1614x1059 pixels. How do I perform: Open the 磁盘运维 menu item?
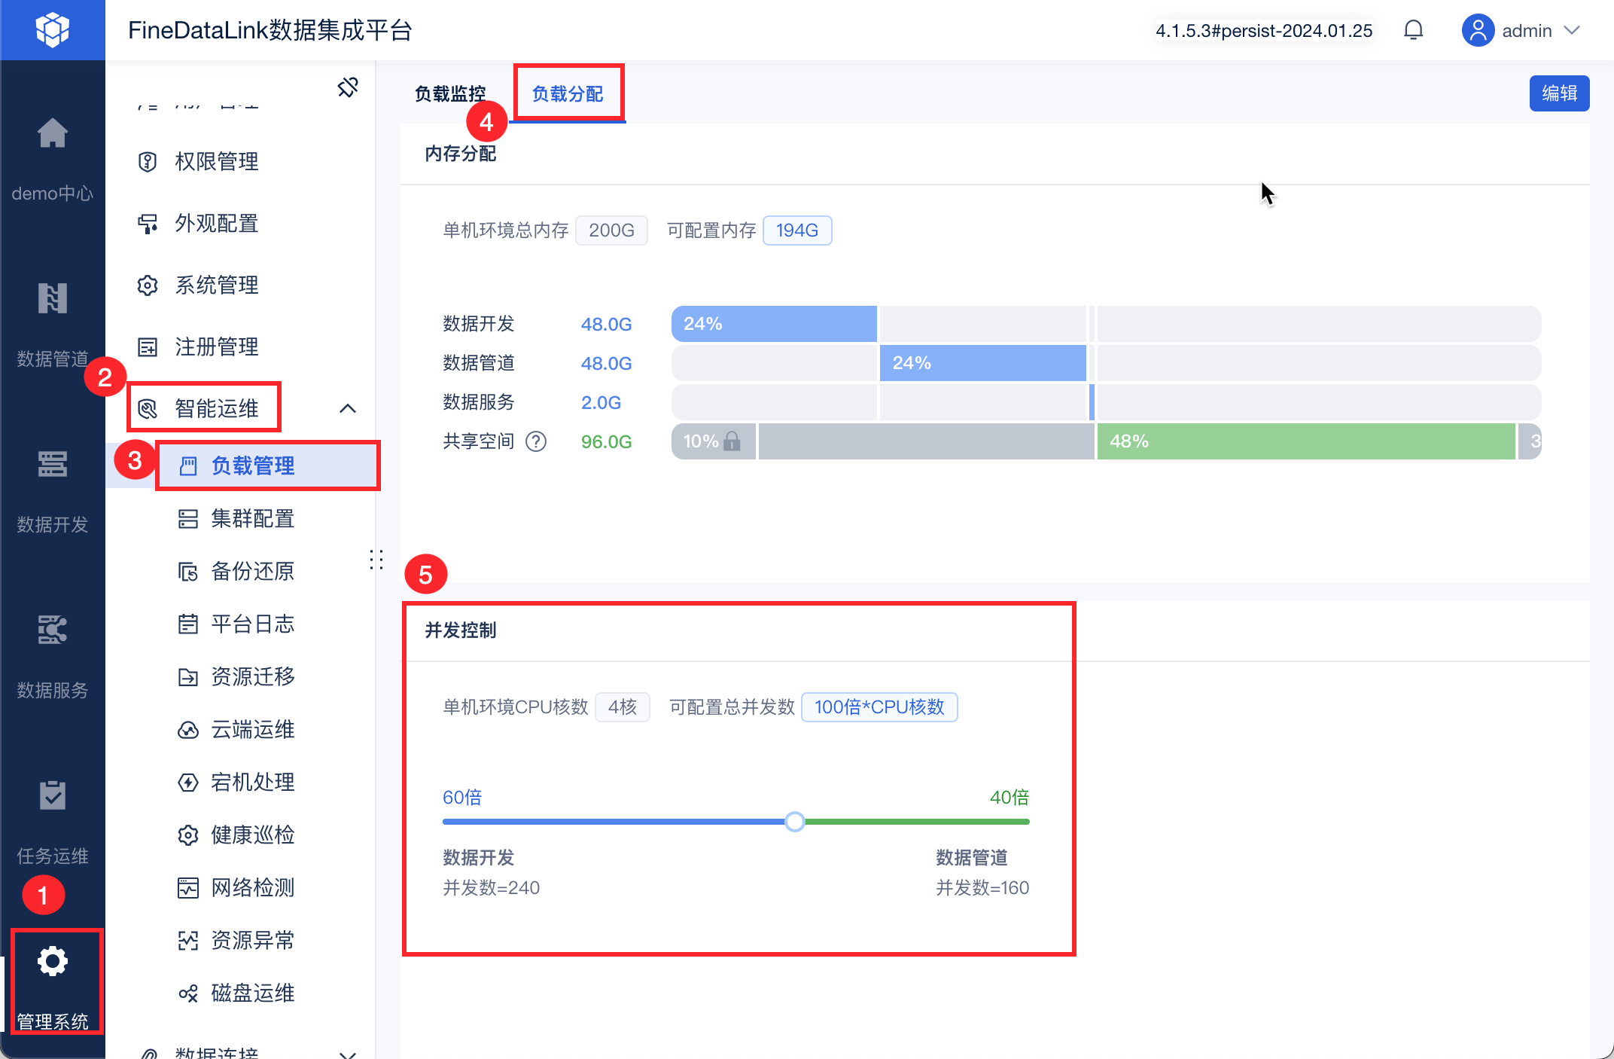coord(252,993)
